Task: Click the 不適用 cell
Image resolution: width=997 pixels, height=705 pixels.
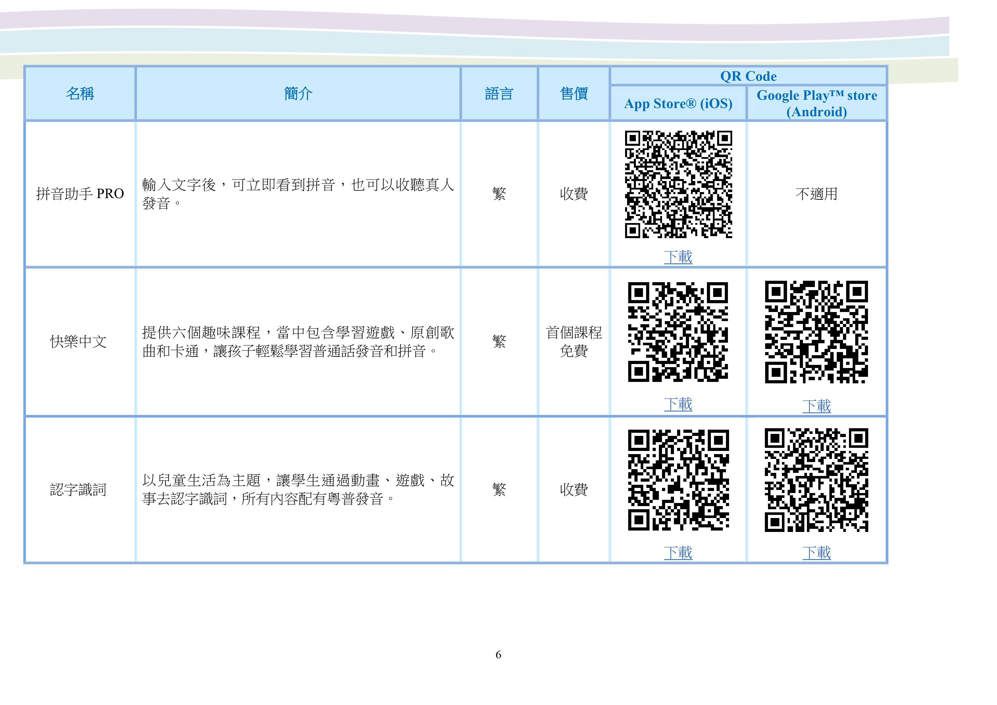Action: point(816,194)
